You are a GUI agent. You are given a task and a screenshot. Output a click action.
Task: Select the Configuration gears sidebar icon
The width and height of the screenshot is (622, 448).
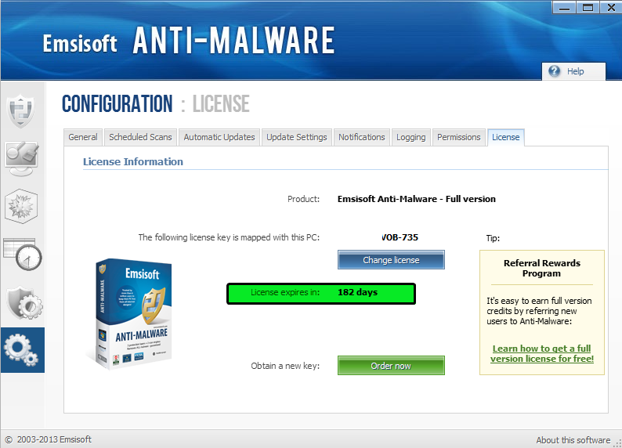click(22, 350)
